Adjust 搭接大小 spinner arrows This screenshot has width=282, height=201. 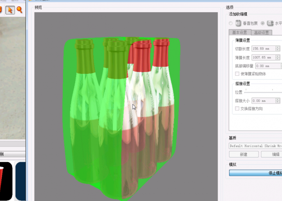pyautogui.click(x=278, y=101)
